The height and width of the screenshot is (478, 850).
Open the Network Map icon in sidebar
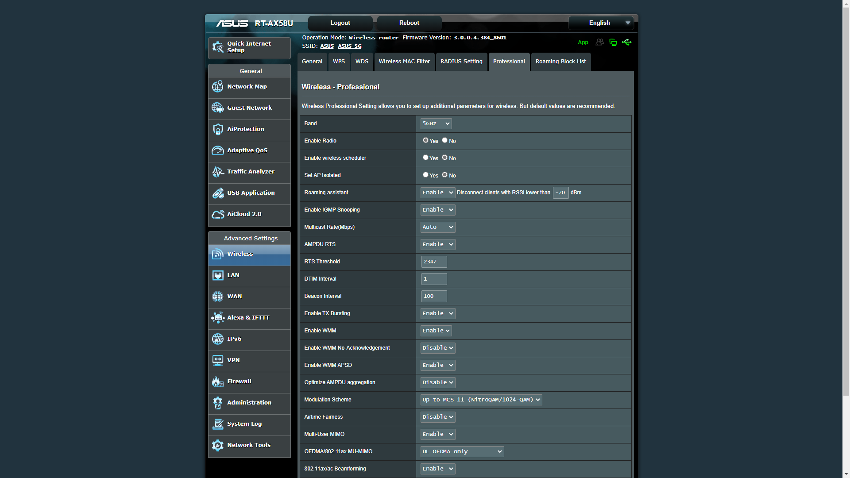pos(217,87)
